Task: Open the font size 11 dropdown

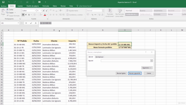Action: [41, 10]
